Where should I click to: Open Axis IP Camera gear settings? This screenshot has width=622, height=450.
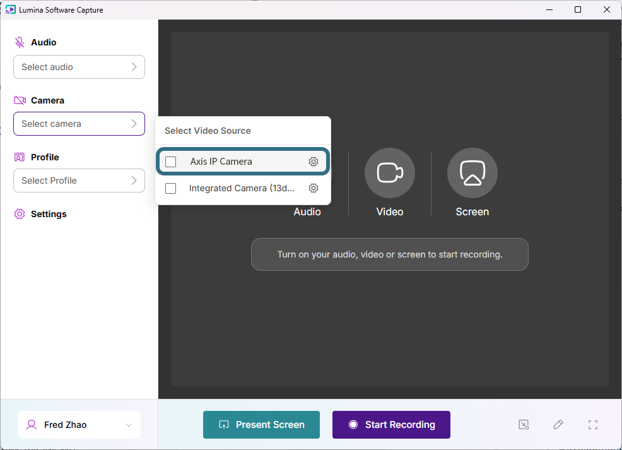pyautogui.click(x=314, y=162)
